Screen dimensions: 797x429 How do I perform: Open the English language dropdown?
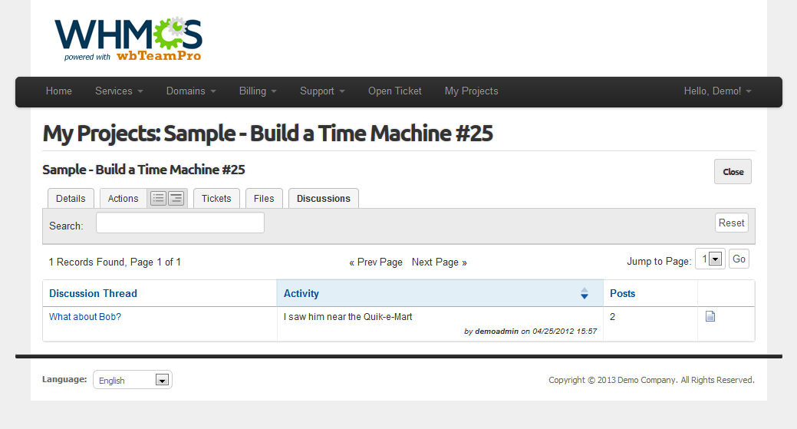tap(133, 380)
